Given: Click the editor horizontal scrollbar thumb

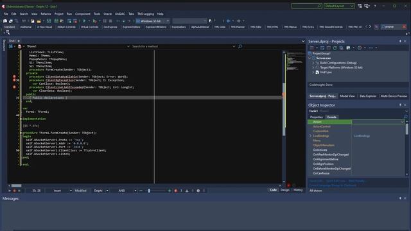Looking at the screenshot, I should [x=16, y=185].
